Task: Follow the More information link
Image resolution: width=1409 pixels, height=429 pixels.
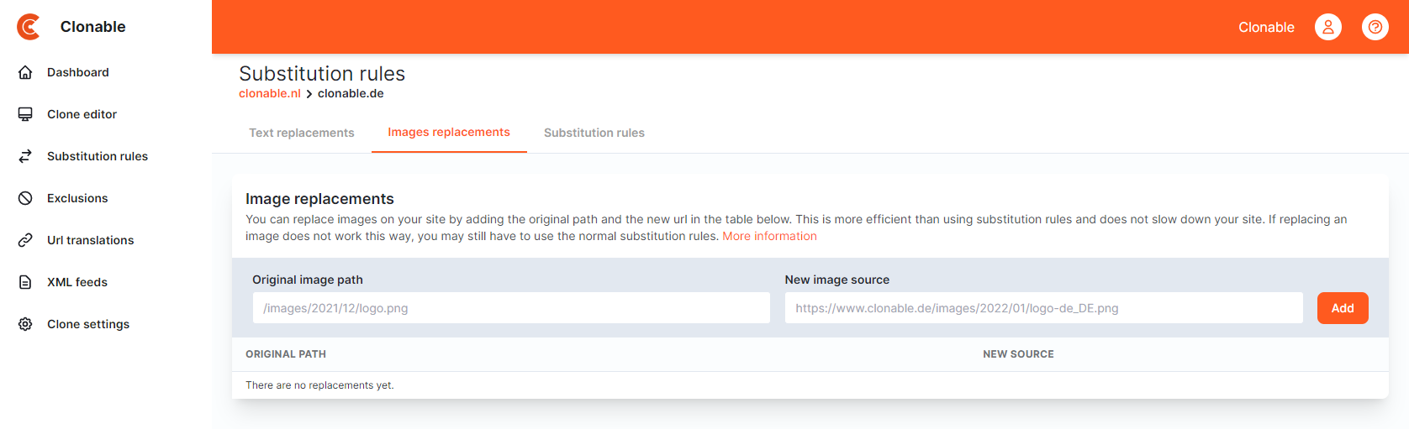Action: (x=769, y=236)
